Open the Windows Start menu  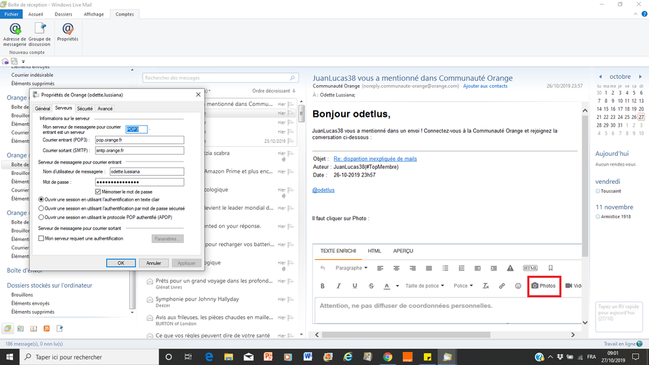point(10,357)
